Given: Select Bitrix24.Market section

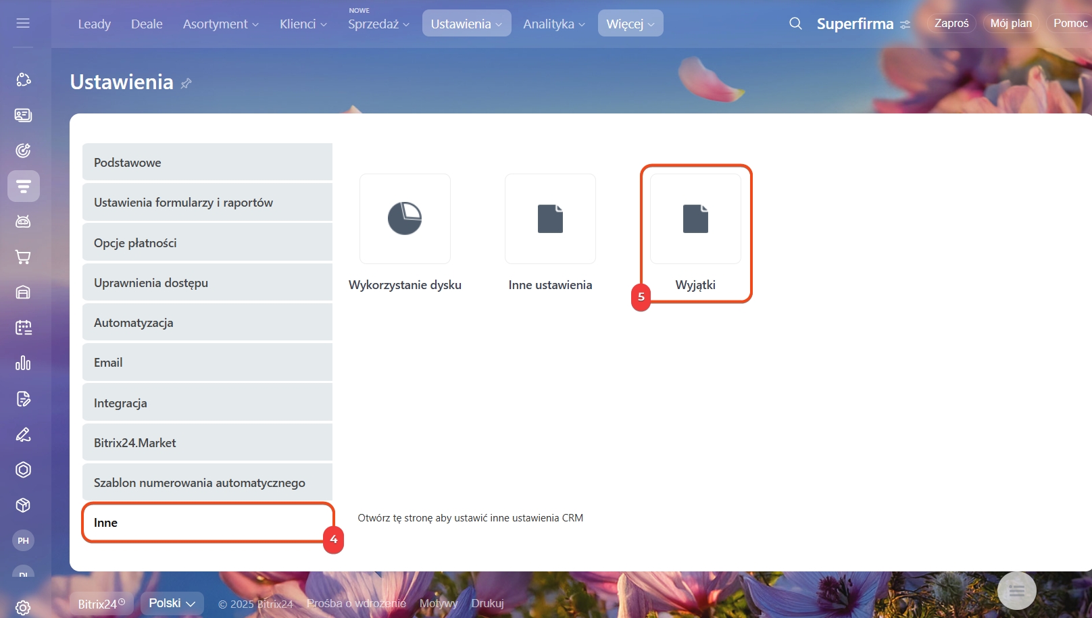Looking at the screenshot, I should click(207, 442).
